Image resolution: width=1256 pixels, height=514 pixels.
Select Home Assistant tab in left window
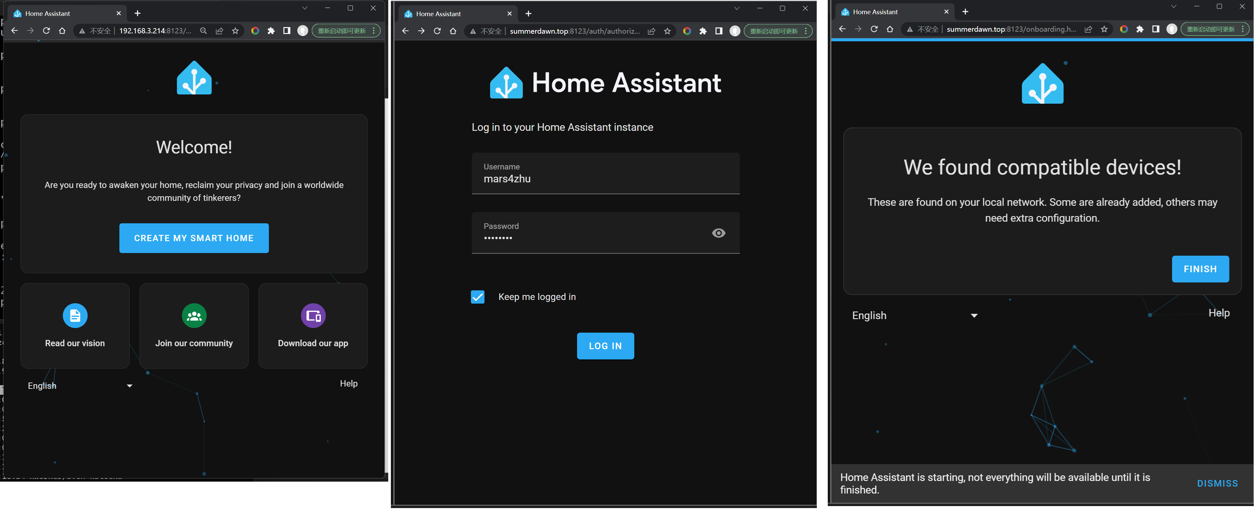click(x=67, y=13)
